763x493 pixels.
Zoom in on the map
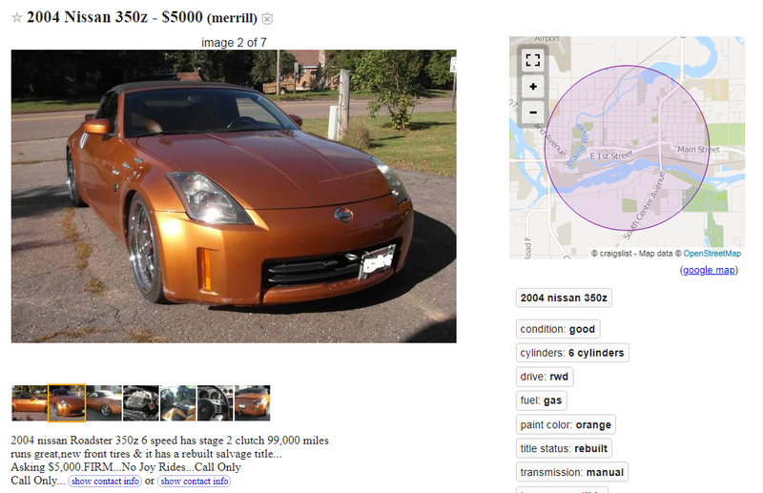click(x=533, y=87)
